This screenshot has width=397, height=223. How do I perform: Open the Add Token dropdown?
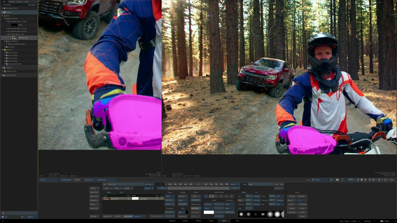(149, 184)
